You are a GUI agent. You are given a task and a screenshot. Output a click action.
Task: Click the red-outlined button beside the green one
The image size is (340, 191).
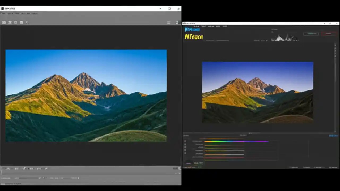pos(328,34)
